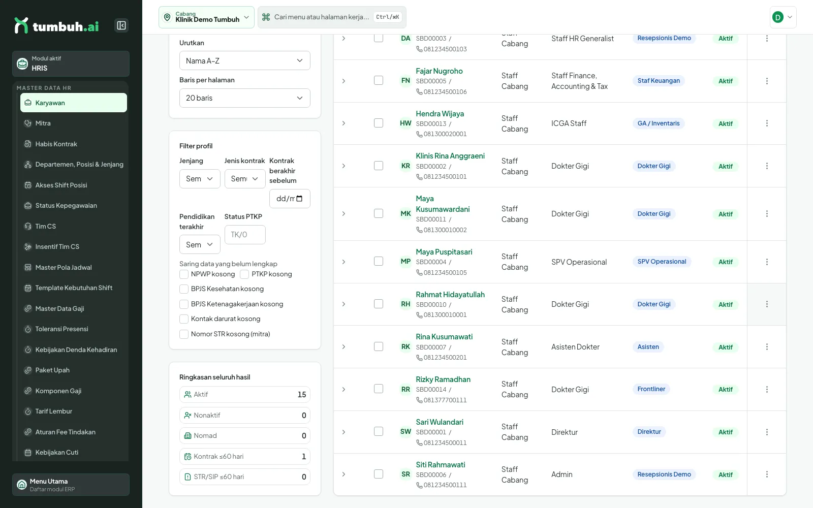Image resolution: width=813 pixels, height=508 pixels.
Task: Open Rizky Ramadhan employee profile link
Action: coord(443,379)
